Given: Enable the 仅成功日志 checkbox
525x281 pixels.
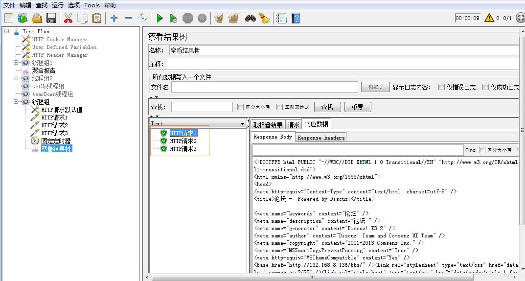Looking at the screenshot, I should pyautogui.click(x=485, y=87).
